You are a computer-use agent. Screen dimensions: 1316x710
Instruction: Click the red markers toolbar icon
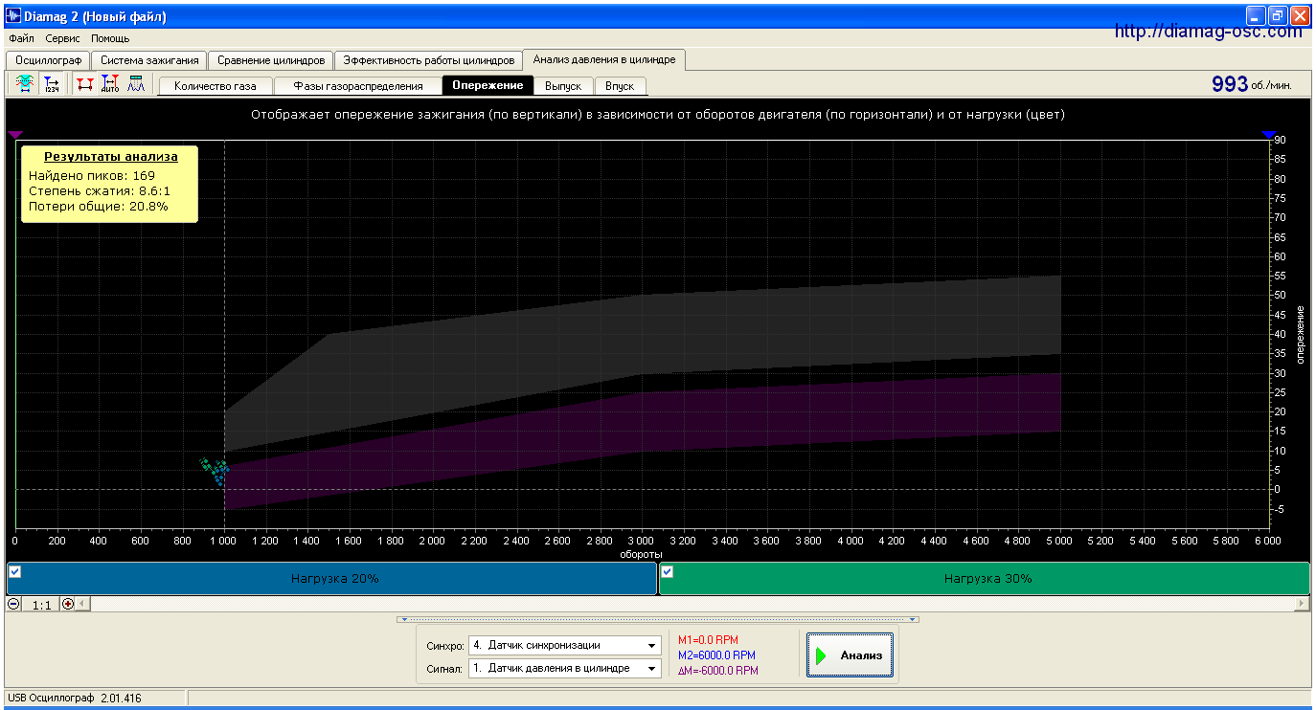pyautogui.click(x=85, y=84)
